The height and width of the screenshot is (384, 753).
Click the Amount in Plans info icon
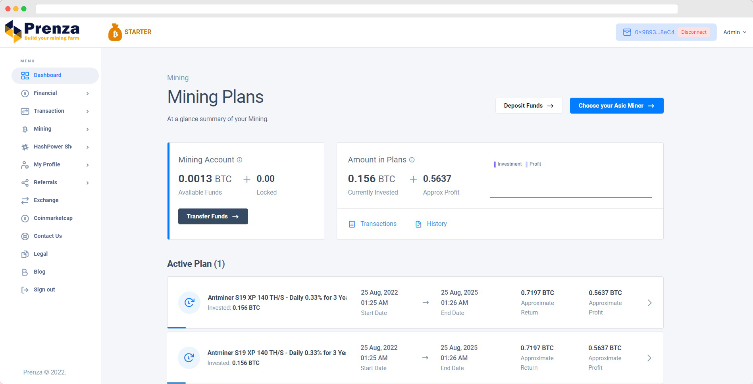coord(412,160)
